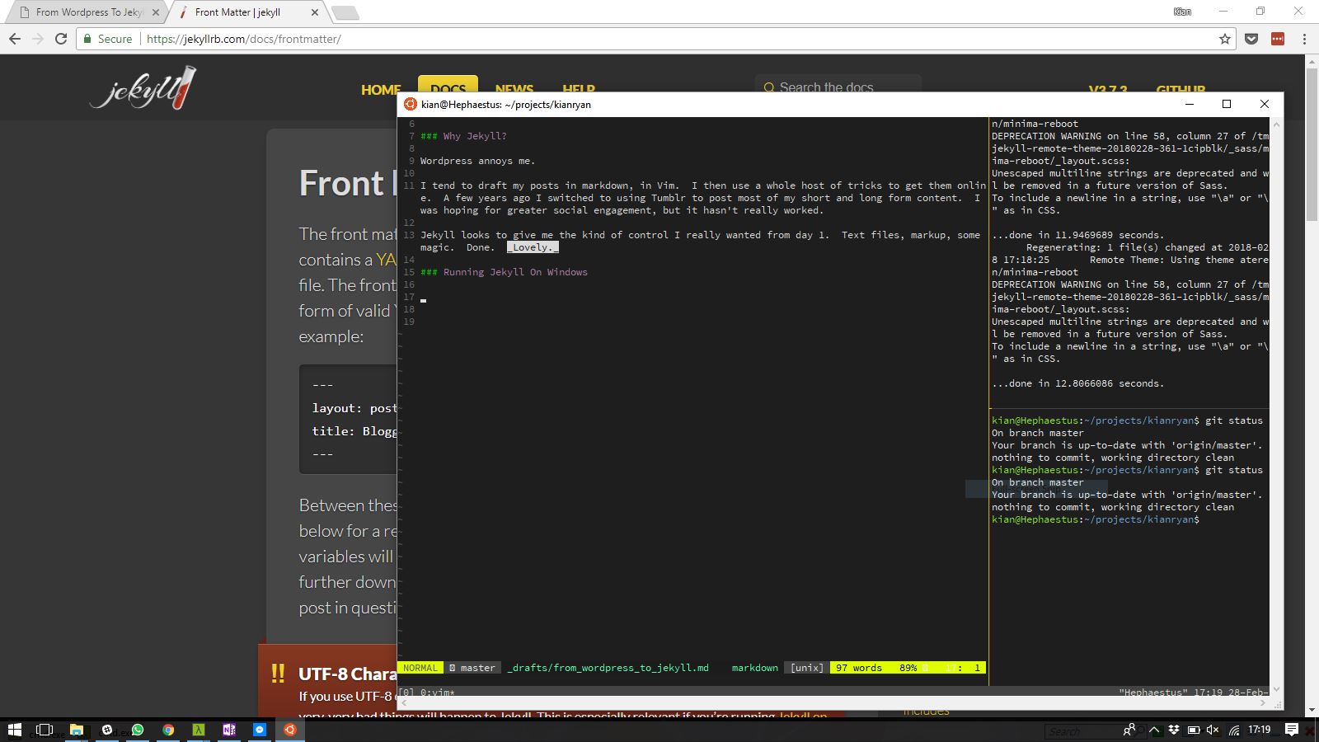The height and width of the screenshot is (742, 1319).
Task: Click the [unix] format indicator
Action: [x=806, y=668]
